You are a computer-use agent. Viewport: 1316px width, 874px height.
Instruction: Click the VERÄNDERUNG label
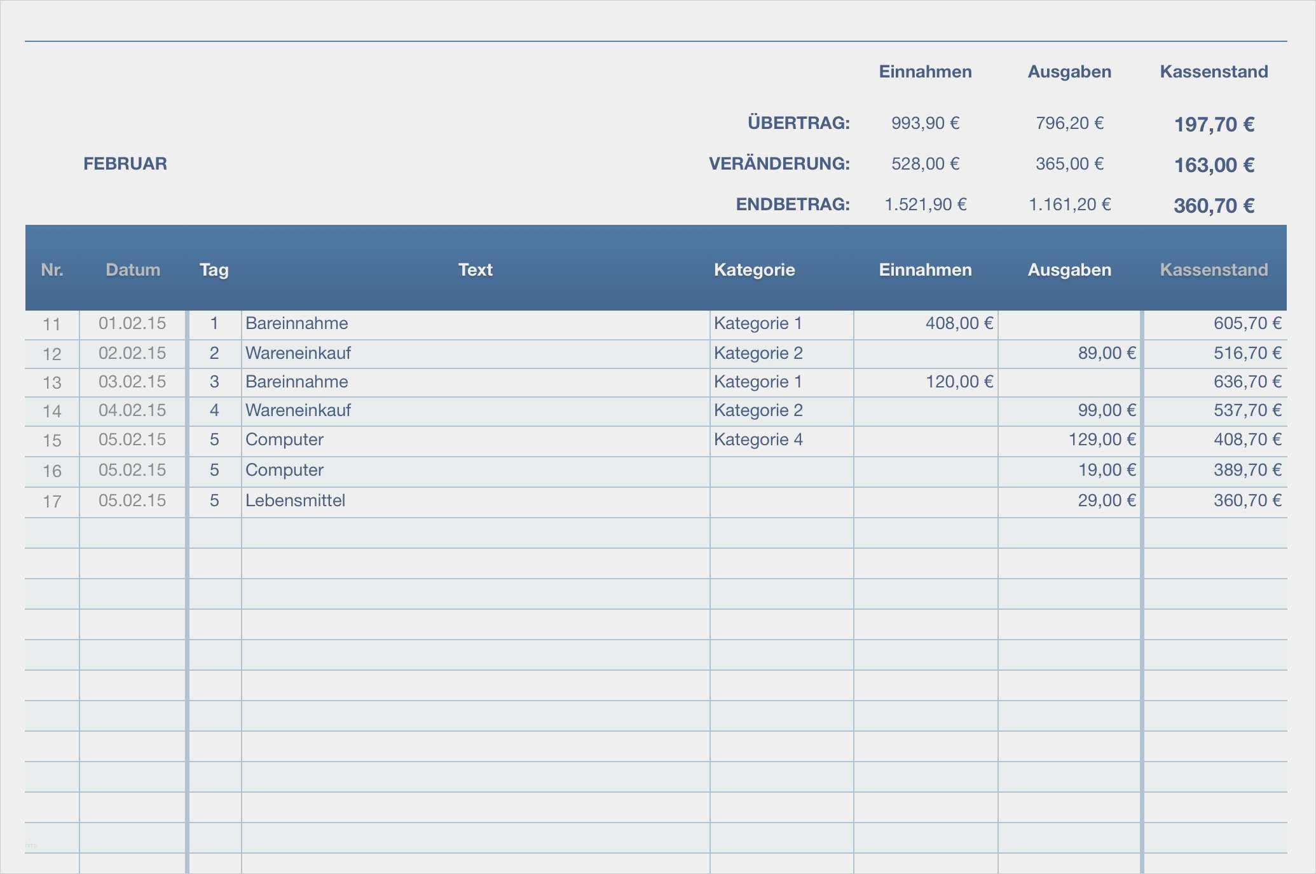click(779, 164)
